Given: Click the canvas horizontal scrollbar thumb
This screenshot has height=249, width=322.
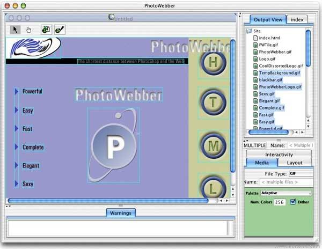Looking at the screenshot, I should (108, 201).
